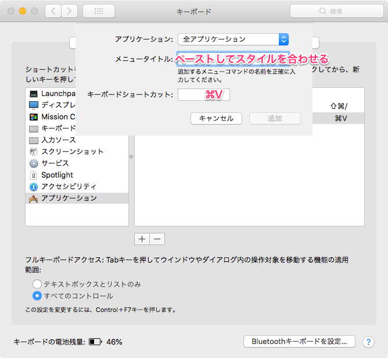
Task: Click the キーボードショートカット field
Action: [204, 94]
